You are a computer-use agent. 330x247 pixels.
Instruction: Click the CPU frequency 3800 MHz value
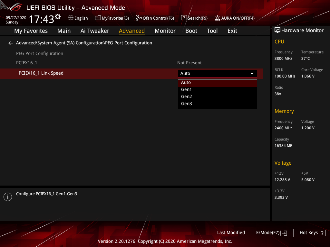pos(283,59)
